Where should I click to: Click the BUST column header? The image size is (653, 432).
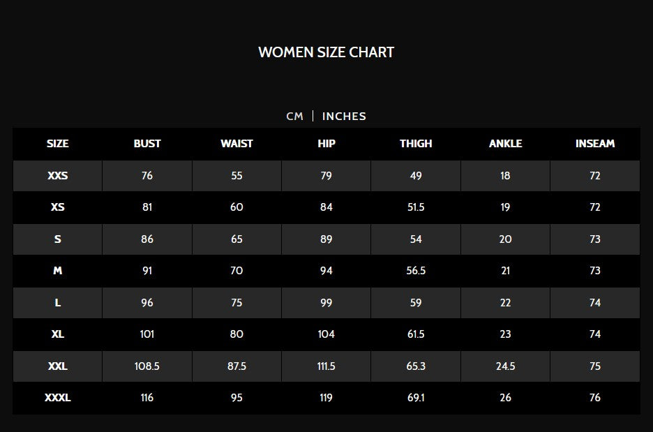[x=147, y=144]
